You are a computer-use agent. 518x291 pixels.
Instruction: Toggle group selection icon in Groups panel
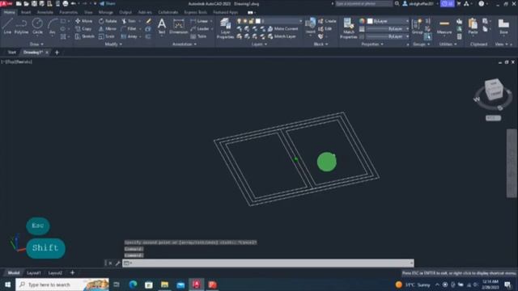427,36
